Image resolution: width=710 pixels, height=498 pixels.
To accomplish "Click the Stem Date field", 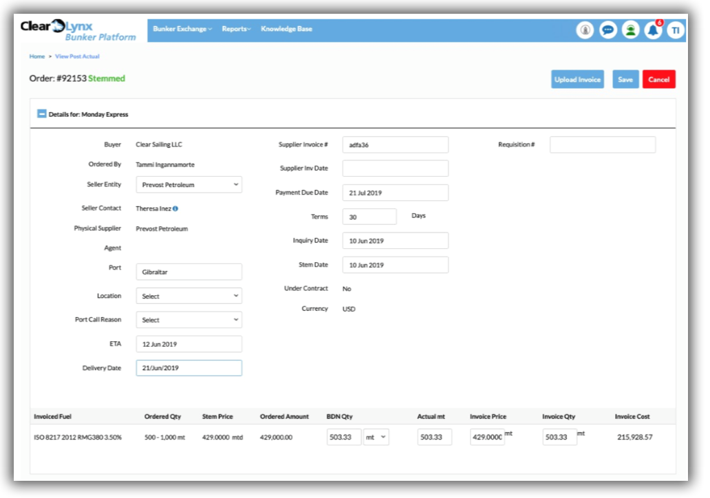I will click(x=396, y=265).
